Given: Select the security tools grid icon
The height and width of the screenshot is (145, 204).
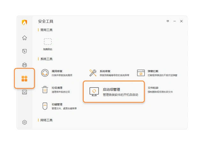Looking at the screenshot, I should coord(25,78).
